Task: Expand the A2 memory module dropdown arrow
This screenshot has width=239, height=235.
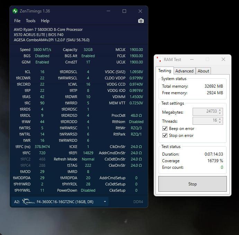Action: click(105, 202)
